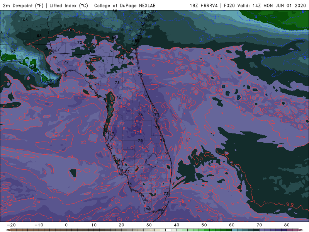Click the 80 label on the color scale
Image resolution: width=309 pixels, height=232 pixels.
click(x=287, y=225)
